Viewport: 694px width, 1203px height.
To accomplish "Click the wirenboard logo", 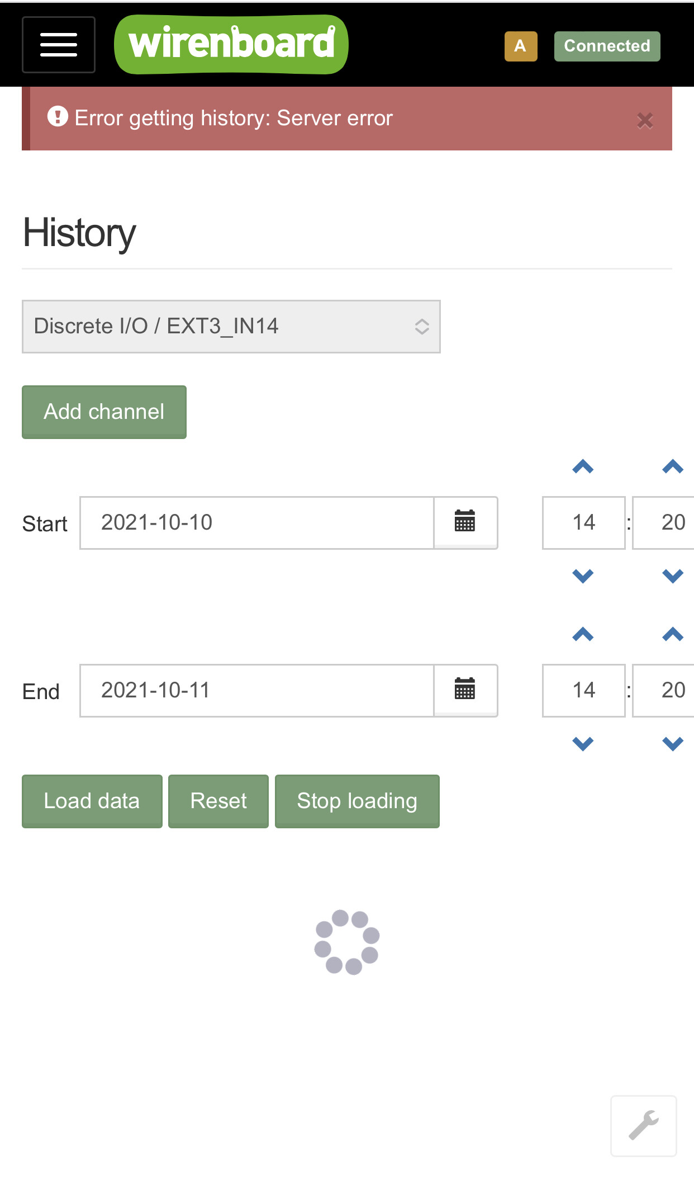I will [x=231, y=44].
